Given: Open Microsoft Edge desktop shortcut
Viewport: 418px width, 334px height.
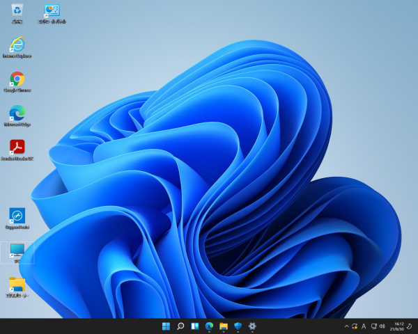Looking at the screenshot, I should click(x=17, y=116).
